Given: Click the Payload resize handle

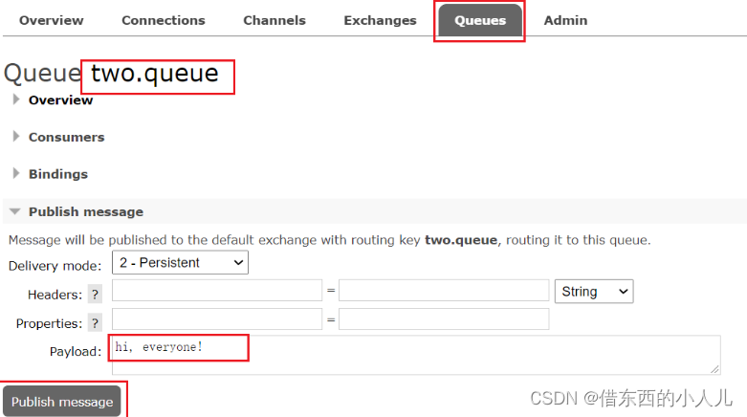Looking at the screenshot, I should coord(714,369).
